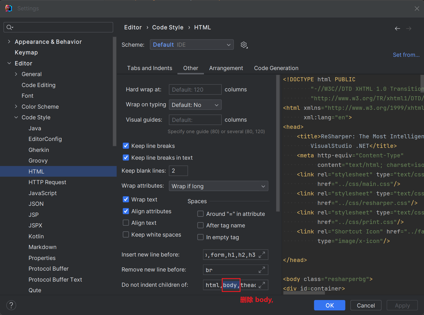Screen dimensions: 424x315
Task: Open Kotlin code style settings
Action: click(x=36, y=236)
